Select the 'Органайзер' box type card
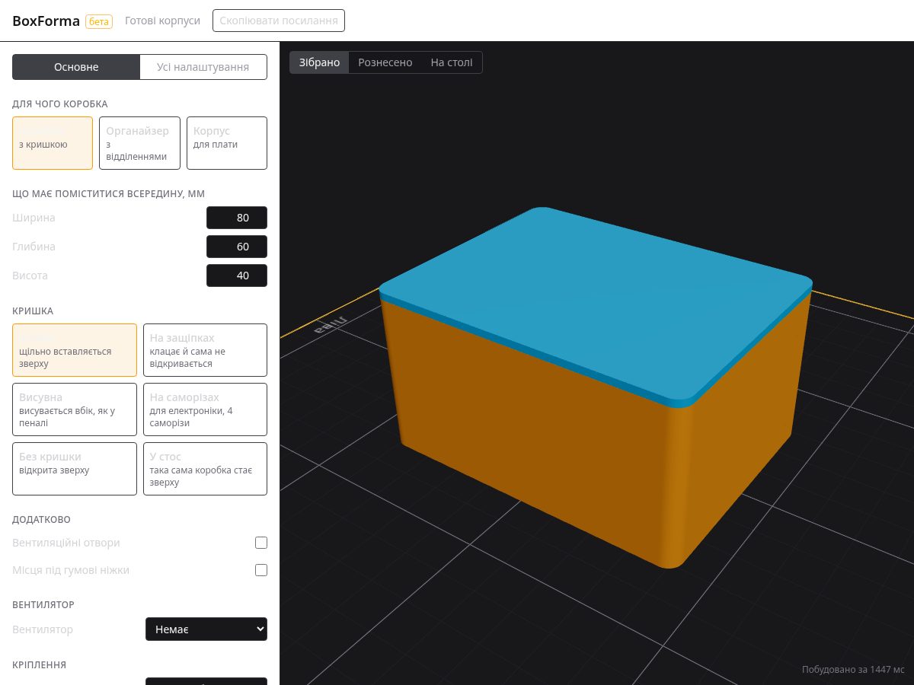This screenshot has height=685, width=914. pos(139,143)
